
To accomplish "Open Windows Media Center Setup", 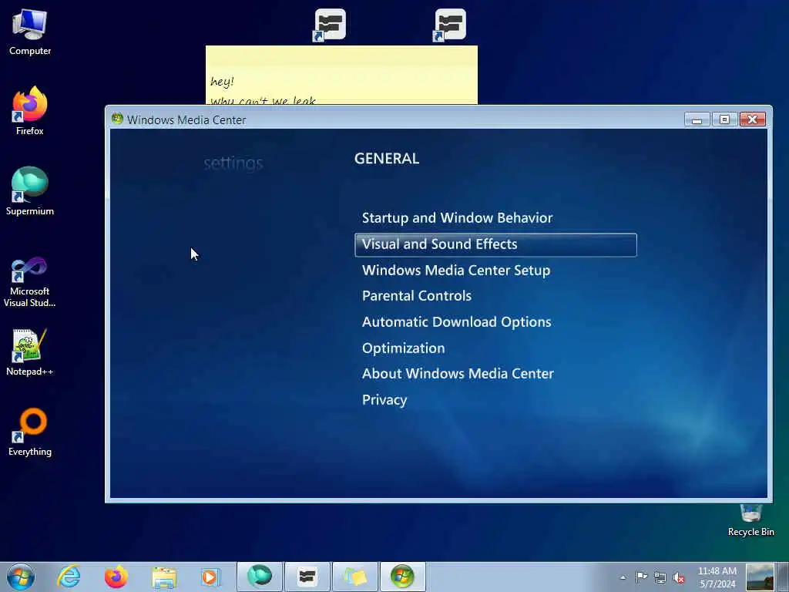I will [456, 271].
